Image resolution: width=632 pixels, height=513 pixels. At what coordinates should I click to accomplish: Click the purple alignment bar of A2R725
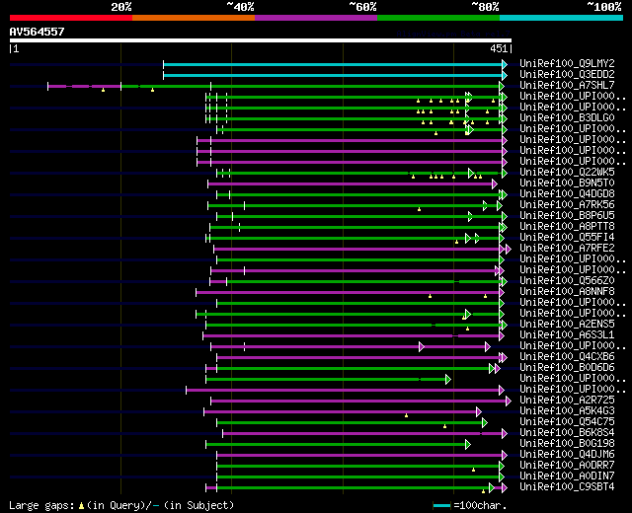pos(358,402)
